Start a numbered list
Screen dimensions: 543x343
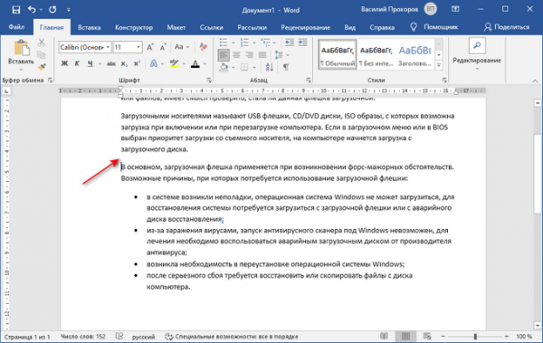(x=244, y=43)
